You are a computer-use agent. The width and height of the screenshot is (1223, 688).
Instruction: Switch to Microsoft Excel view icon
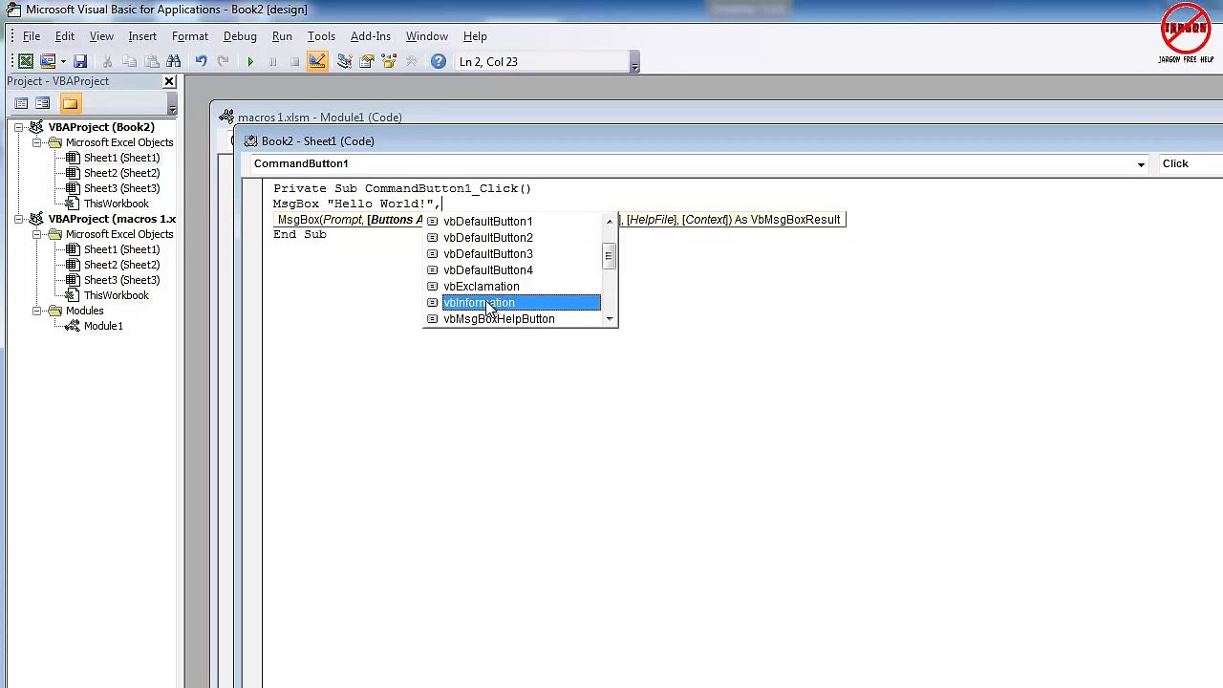(26, 61)
